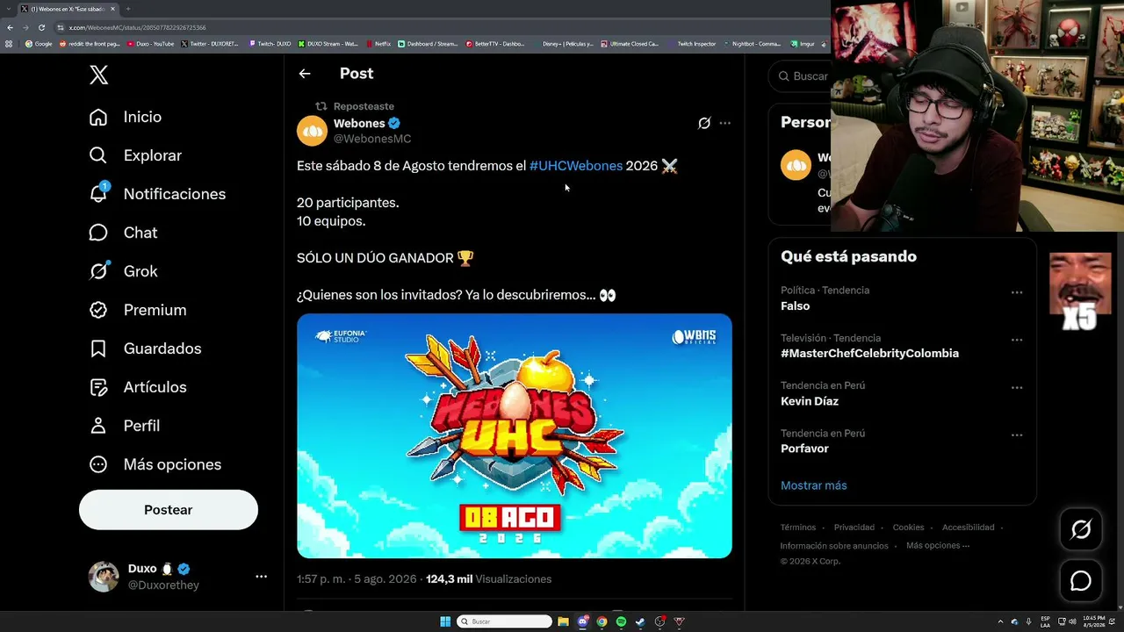This screenshot has width=1124, height=632.
Task: Open the Windows Start menu
Action: click(445, 621)
